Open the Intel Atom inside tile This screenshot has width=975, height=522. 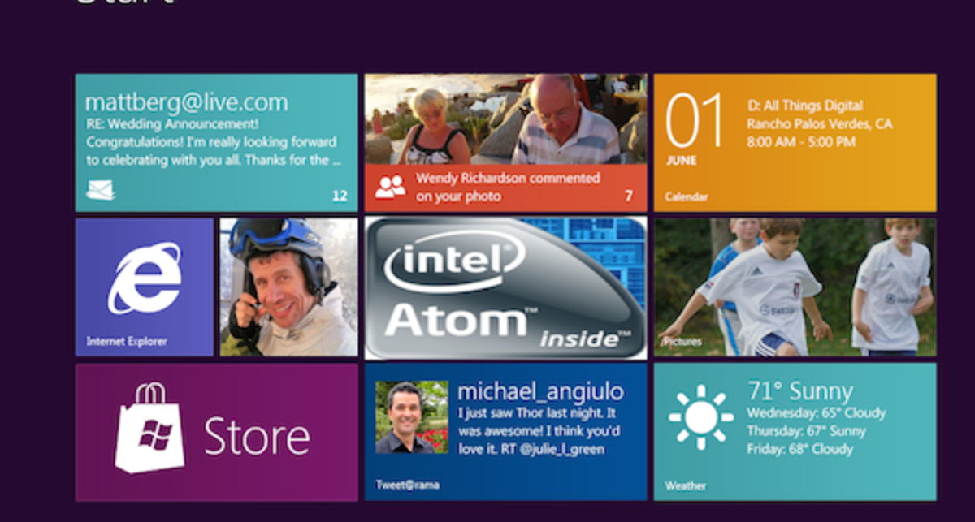[x=505, y=287]
